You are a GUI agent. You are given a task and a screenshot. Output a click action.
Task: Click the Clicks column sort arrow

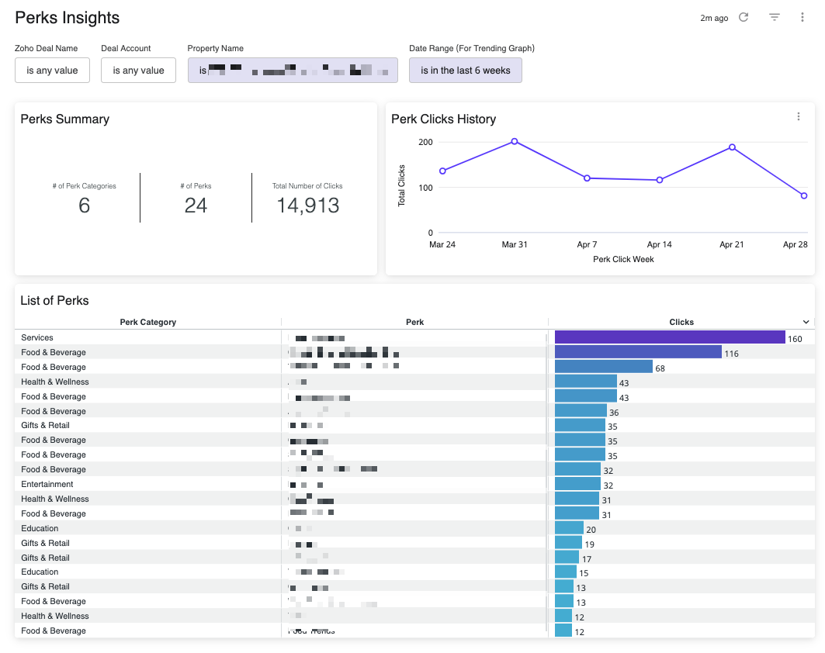[806, 322]
